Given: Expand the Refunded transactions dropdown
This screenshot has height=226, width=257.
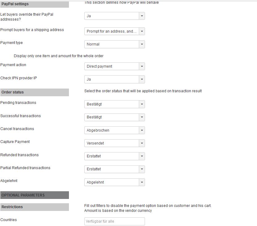Looking at the screenshot, I should tap(114, 156).
